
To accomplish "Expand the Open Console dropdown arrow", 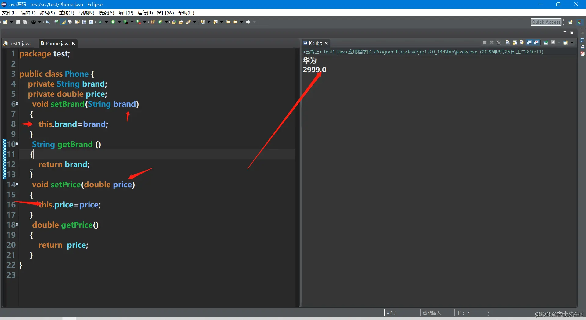I will click(572, 42).
